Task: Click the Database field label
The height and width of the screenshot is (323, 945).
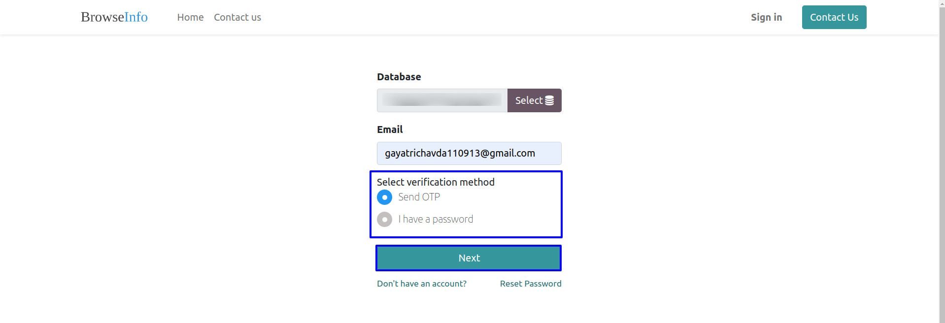Action: pyautogui.click(x=399, y=77)
